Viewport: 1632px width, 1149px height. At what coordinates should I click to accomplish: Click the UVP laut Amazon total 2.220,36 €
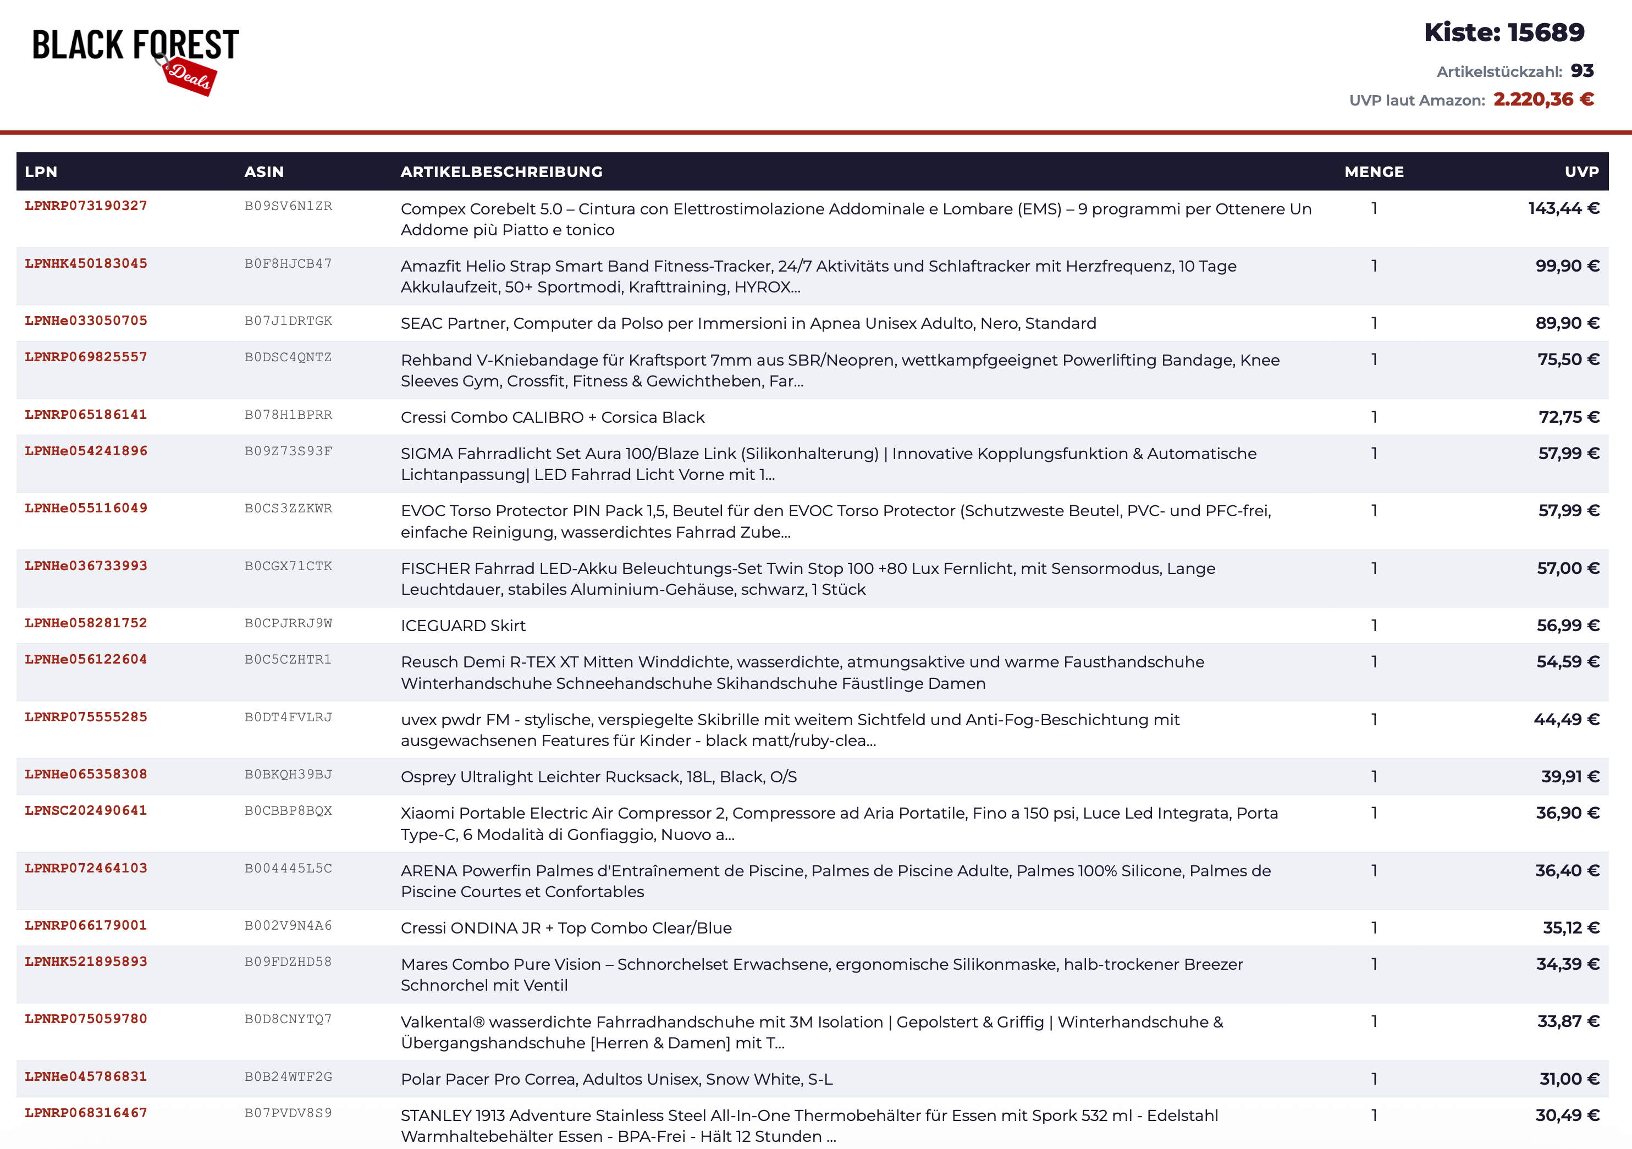(x=1543, y=100)
